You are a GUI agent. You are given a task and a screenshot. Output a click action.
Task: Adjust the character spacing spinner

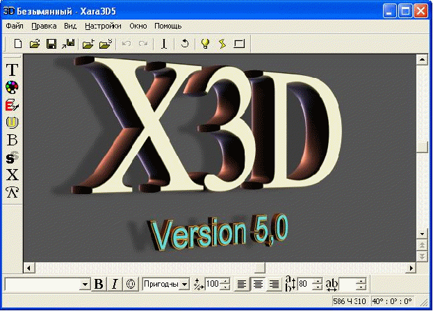(x=361, y=284)
